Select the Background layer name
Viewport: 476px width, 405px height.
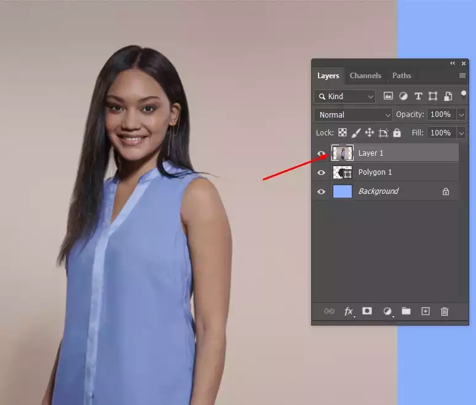pyautogui.click(x=378, y=191)
